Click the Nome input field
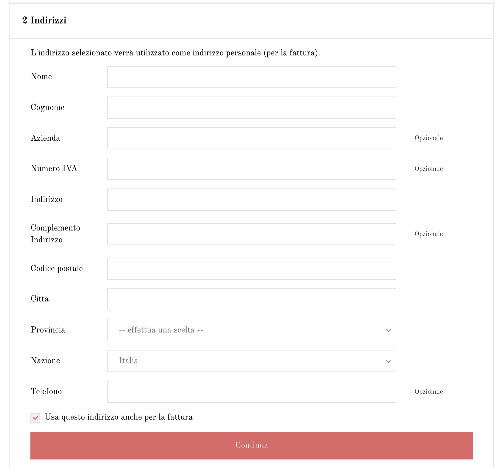 click(252, 77)
